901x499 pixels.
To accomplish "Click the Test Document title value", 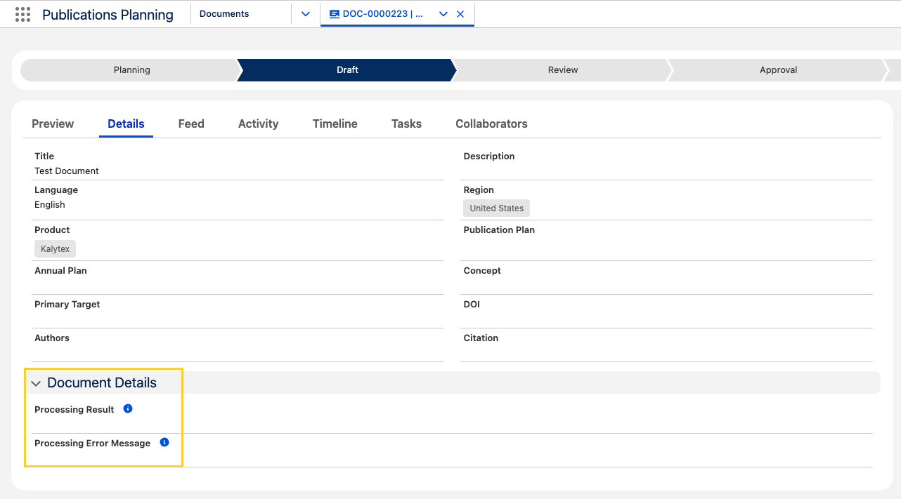I will pos(67,171).
